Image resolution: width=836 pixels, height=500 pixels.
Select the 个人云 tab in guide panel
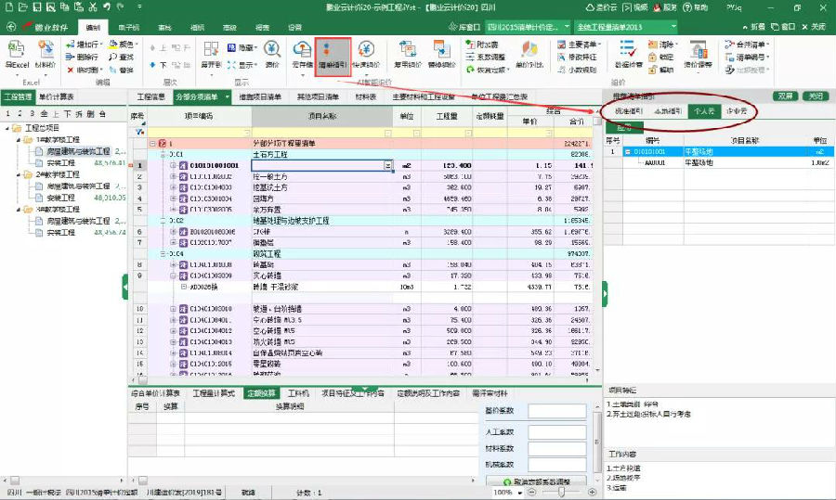[x=704, y=110]
